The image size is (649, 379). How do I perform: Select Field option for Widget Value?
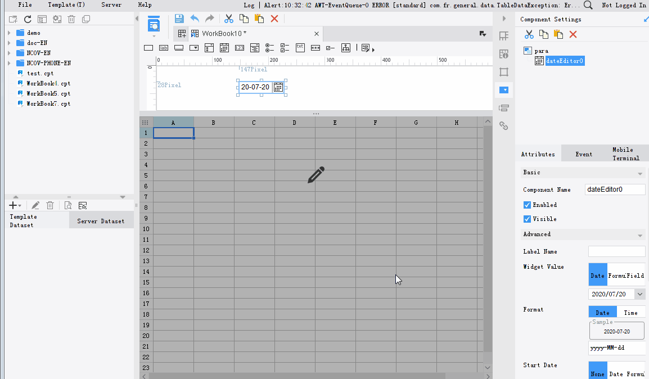[635, 274]
